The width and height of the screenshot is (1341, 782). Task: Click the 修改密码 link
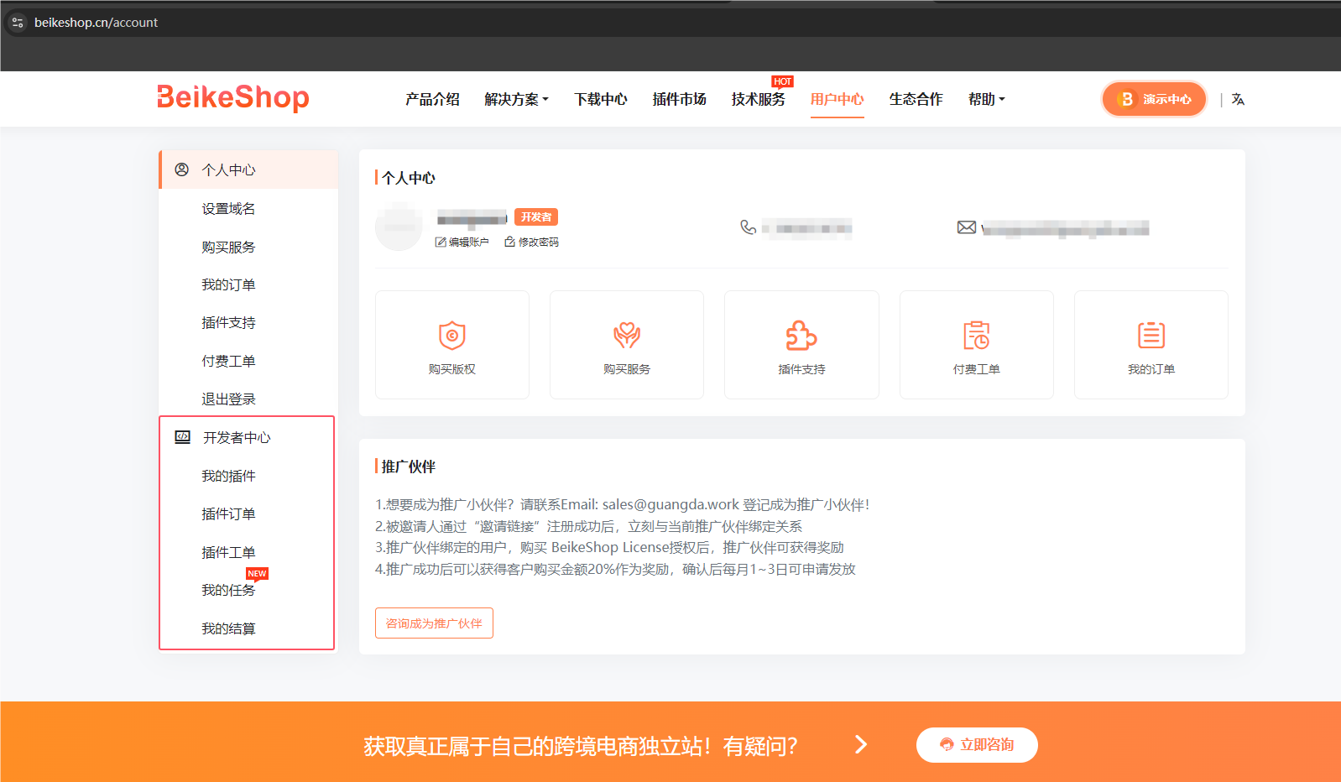click(531, 242)
